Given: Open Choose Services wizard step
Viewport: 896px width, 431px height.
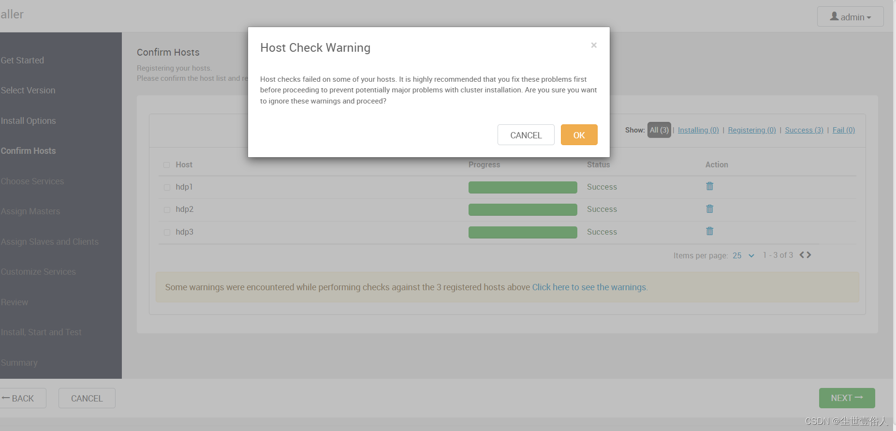Looking at the screenshot, I should (32, 181).
